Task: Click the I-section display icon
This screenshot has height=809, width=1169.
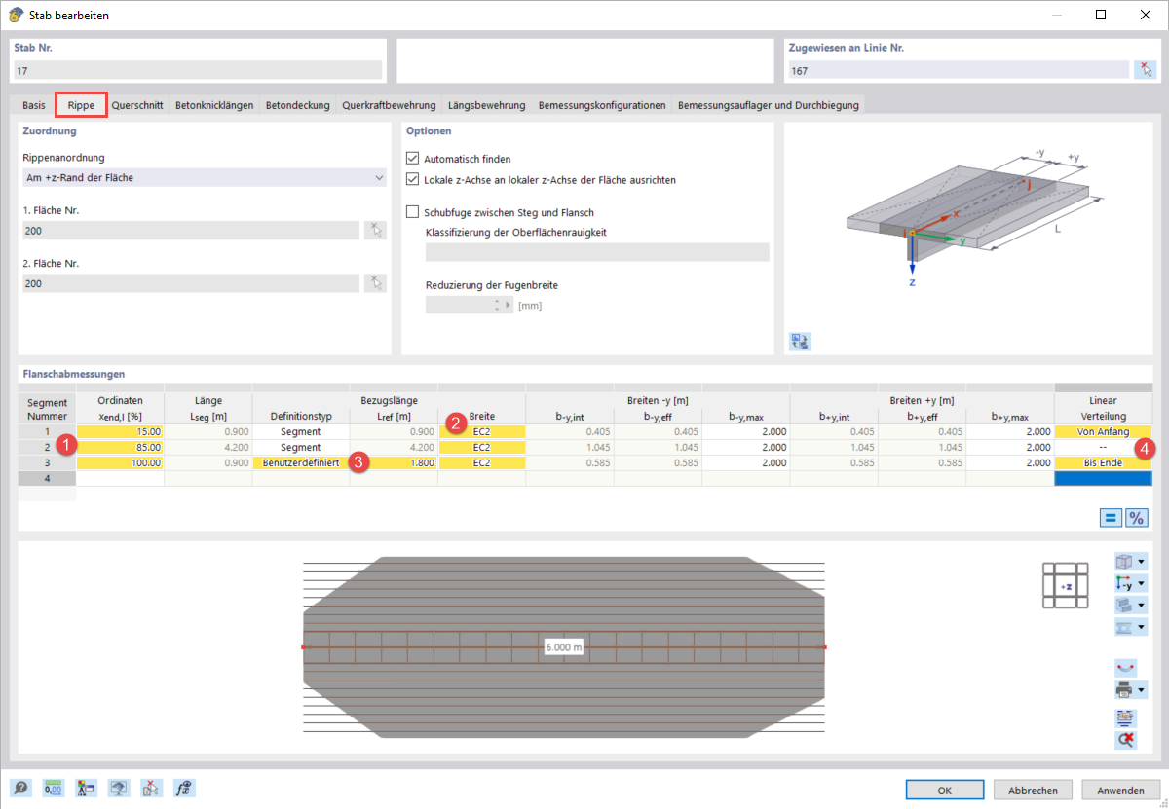Action: click(x=1123, y=626)
